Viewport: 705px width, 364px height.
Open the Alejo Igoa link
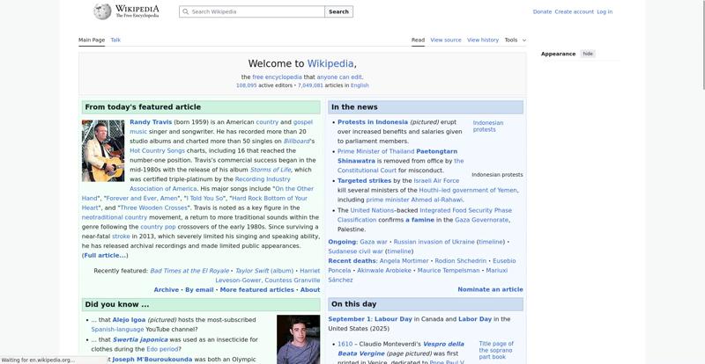point(129,320)
